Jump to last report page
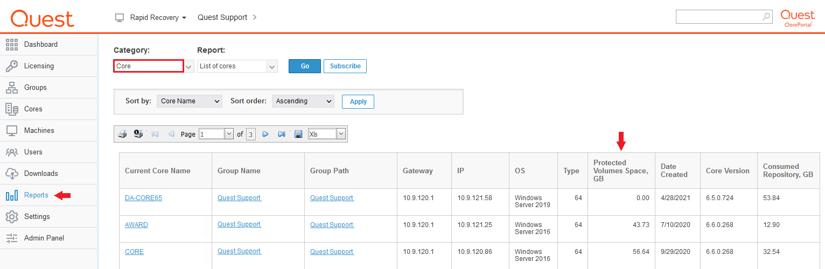The width and height of the screenshot is (825, 269). 281,134
